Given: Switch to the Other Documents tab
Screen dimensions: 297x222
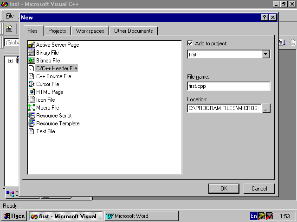Looking at the screenshot, I should [x=133, y=31].
